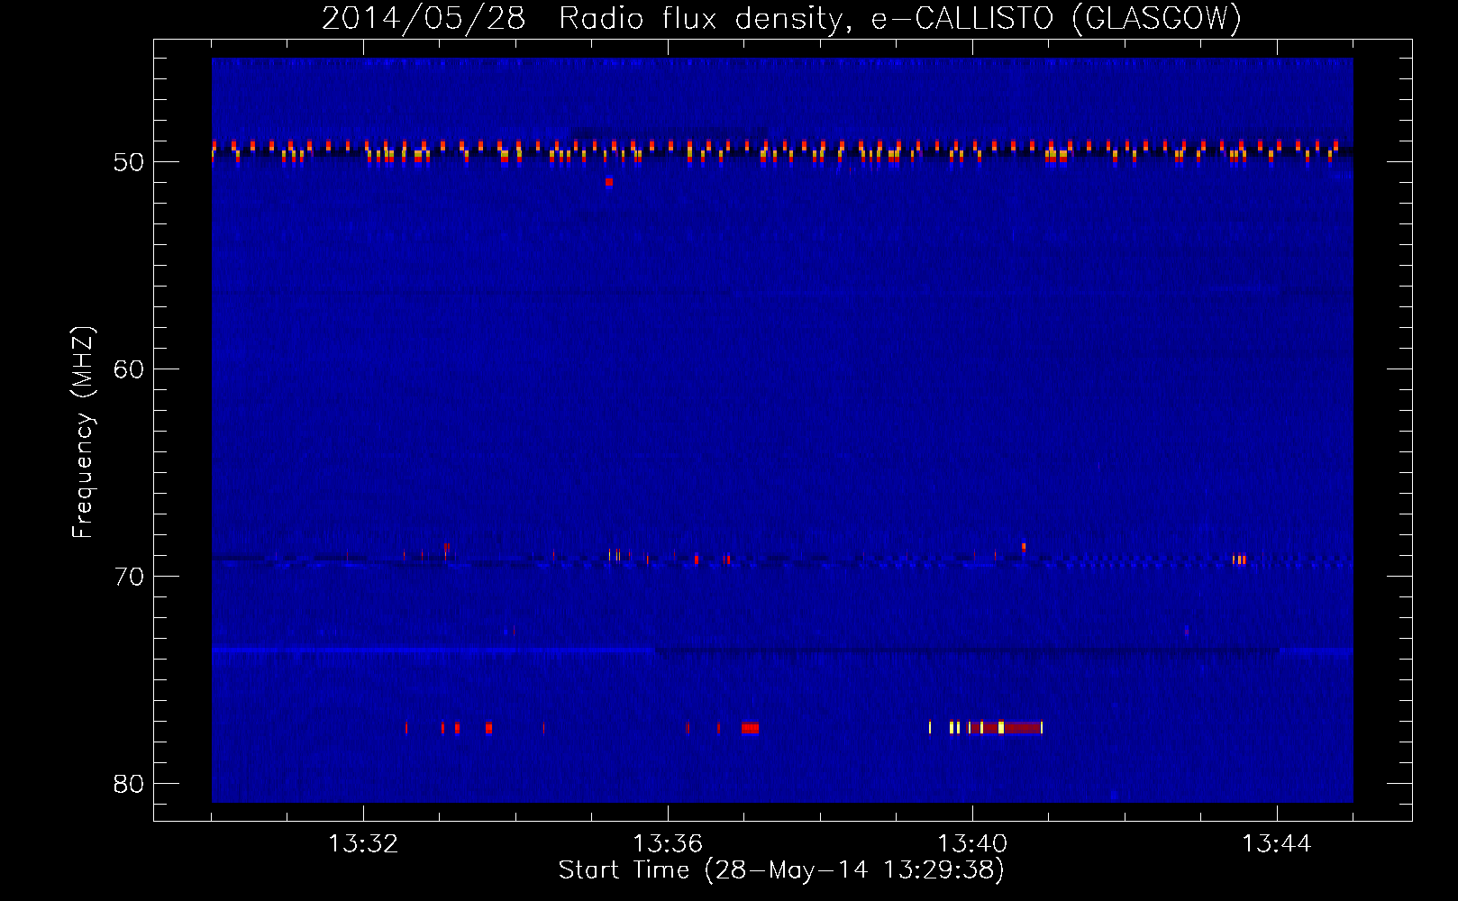Click the plot title "2014/05/28 Radio flux density, e-CALLISTO (GLASGOW)"
Screen dimensions: 1458x901
click(x=781, y=18)
